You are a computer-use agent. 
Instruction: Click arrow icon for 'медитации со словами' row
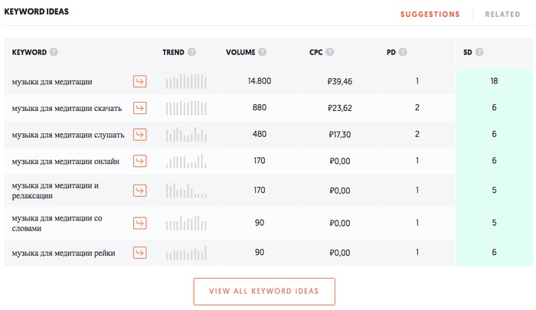click(x=140, y=224)
